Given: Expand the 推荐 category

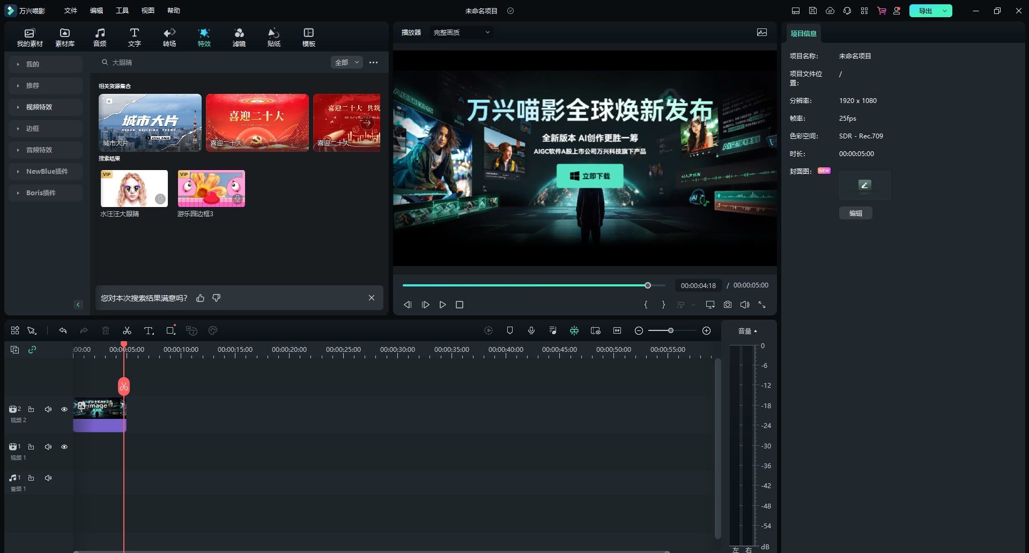Looking at the screenshot, I should pyautogui.click(x=46, y=86).
